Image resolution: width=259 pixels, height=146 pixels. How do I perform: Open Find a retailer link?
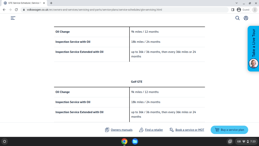pyautogui.click(x=154, y=130)
